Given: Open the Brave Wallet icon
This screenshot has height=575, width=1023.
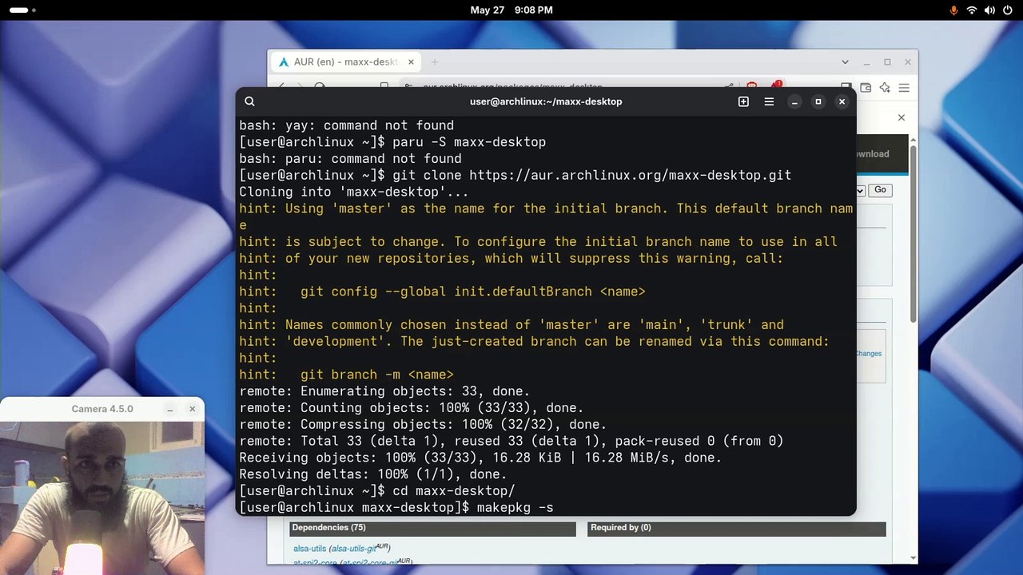Looking at the screenshot, I should coord(866,87).
